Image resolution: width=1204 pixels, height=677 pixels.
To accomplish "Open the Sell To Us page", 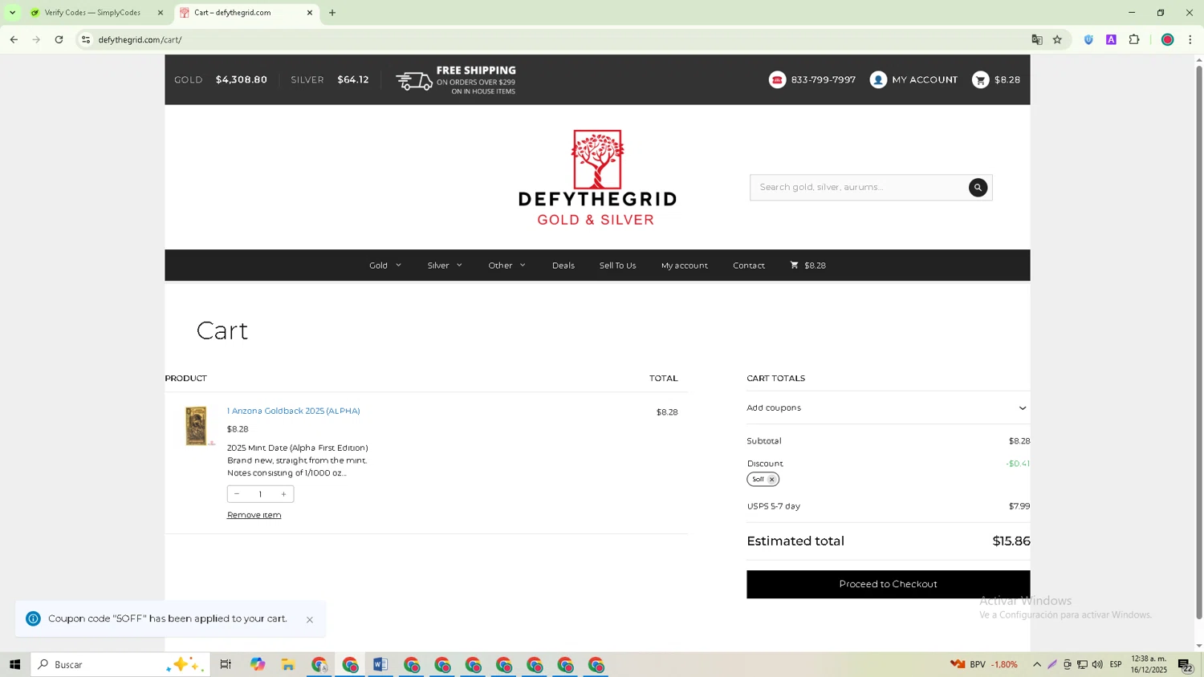I will [617, 266].
